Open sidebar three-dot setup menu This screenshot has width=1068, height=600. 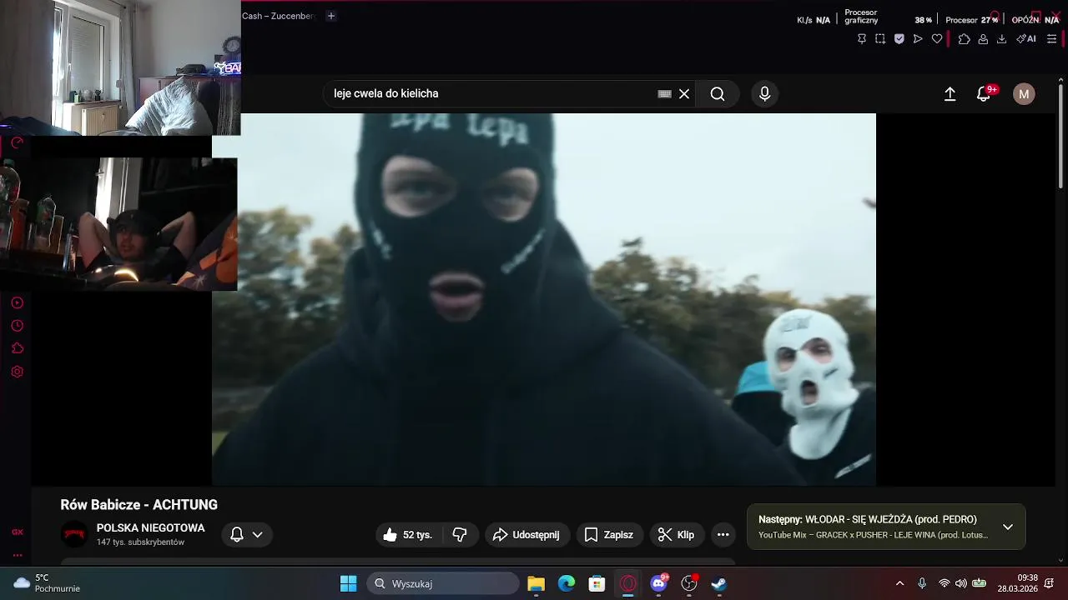(17, 555)
